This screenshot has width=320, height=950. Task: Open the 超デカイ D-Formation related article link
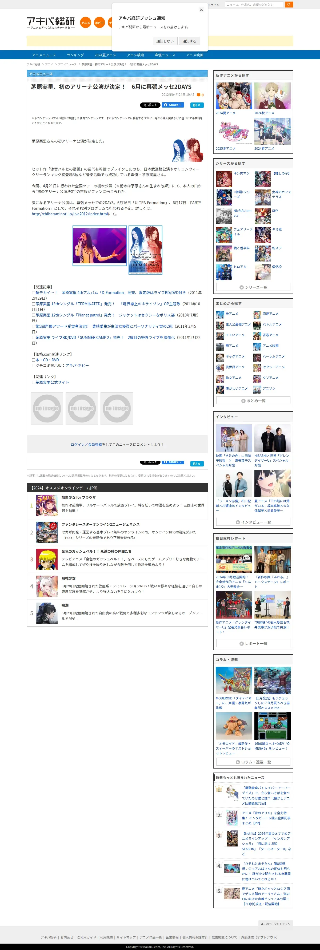(111, 293)
